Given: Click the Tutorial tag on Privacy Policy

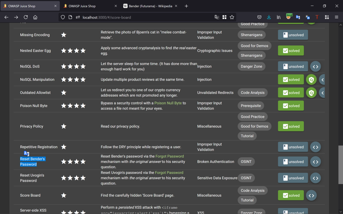Looking at the screenshot, I should (x=247, y=136).
